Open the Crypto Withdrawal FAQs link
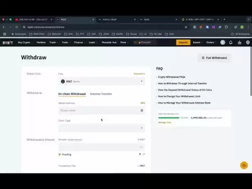 coord(171,77)
